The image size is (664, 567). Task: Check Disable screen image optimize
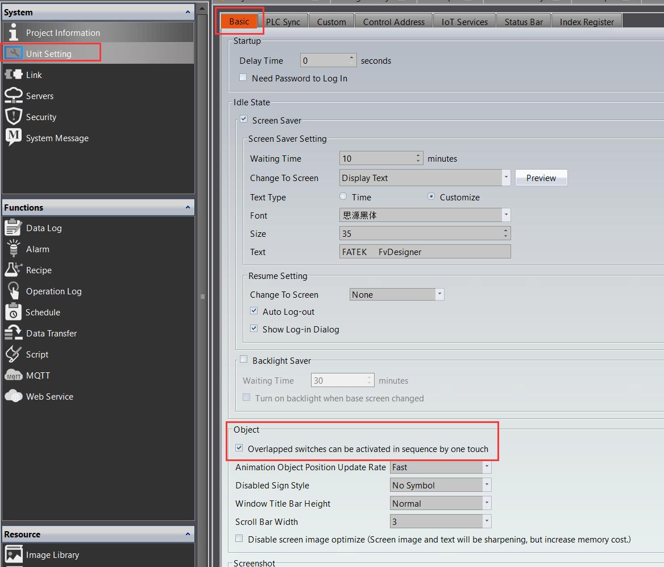[239, 539]
